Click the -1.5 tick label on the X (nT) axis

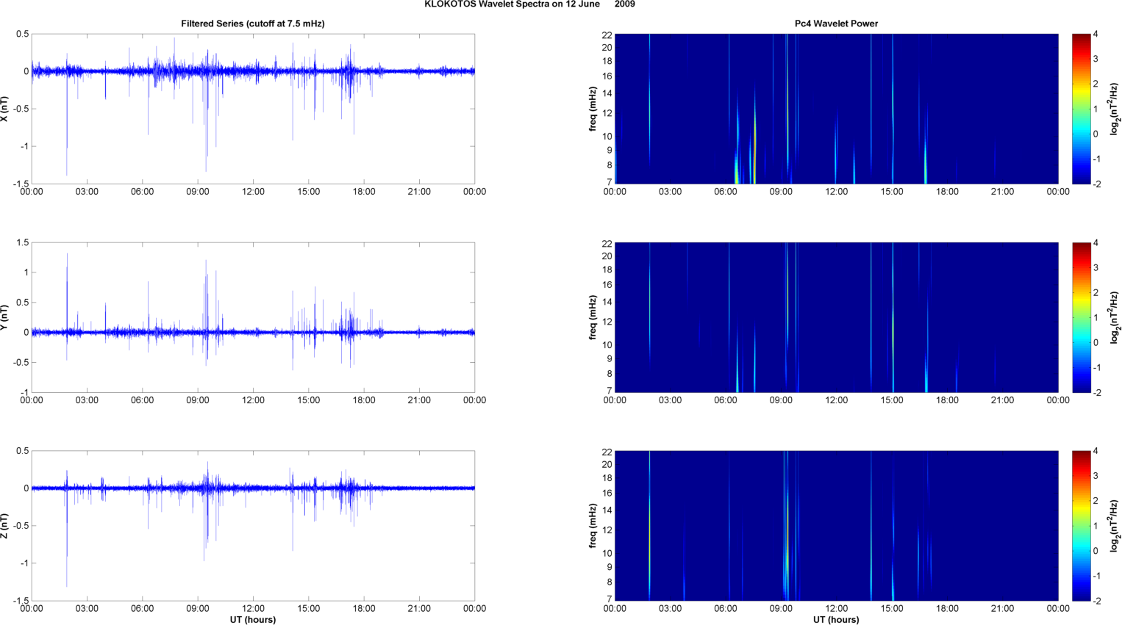click(x=20, y=184)
